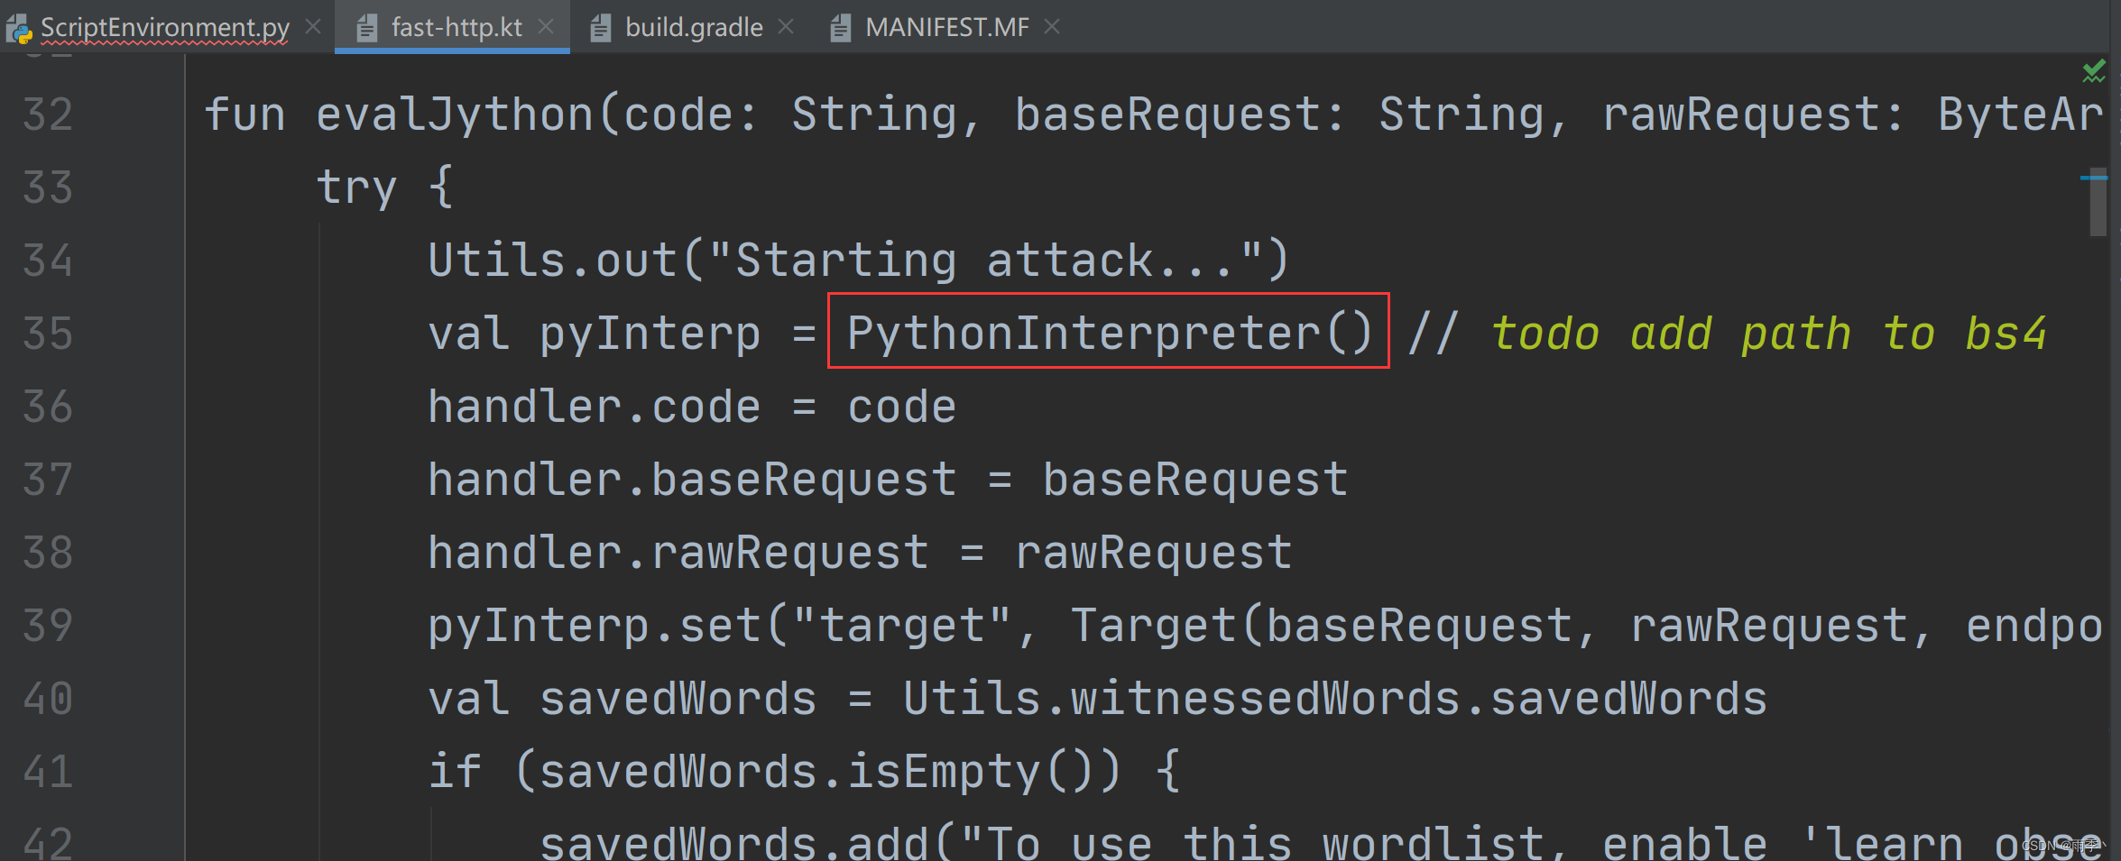Click the file icon beside build.gradle
This screenshot has width=2121, height=861.
coord(599,27)
